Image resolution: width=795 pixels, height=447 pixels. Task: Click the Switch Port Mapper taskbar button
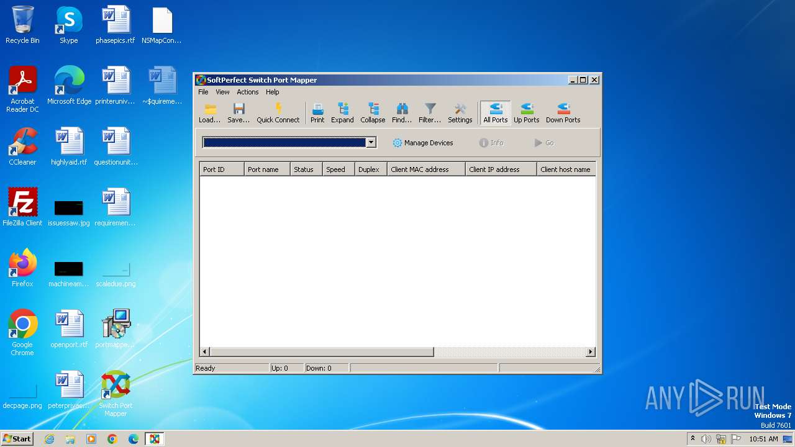(155, 439)
